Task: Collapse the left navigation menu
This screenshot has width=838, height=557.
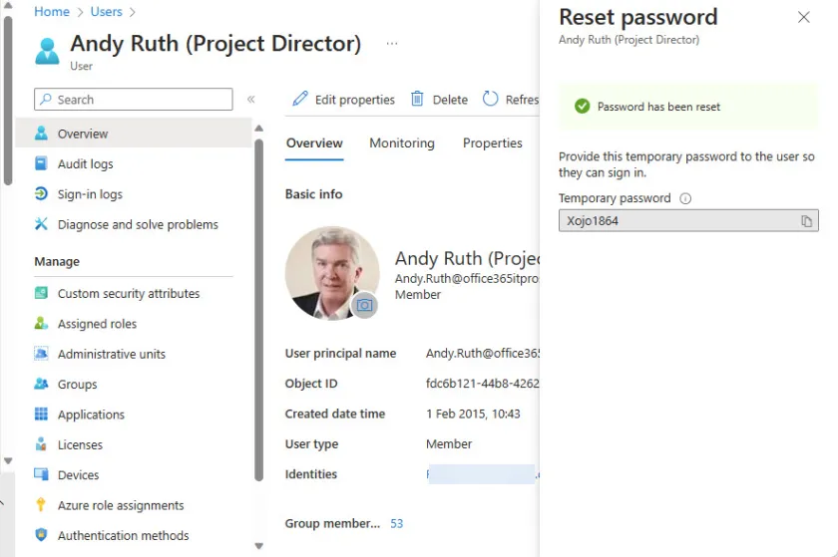Action: (x=251, y=100)
